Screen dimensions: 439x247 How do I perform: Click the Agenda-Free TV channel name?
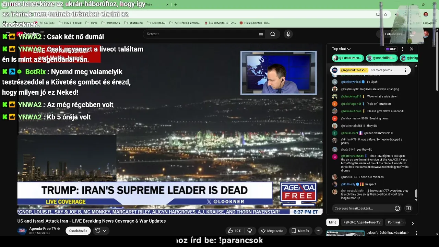[43, 229]
